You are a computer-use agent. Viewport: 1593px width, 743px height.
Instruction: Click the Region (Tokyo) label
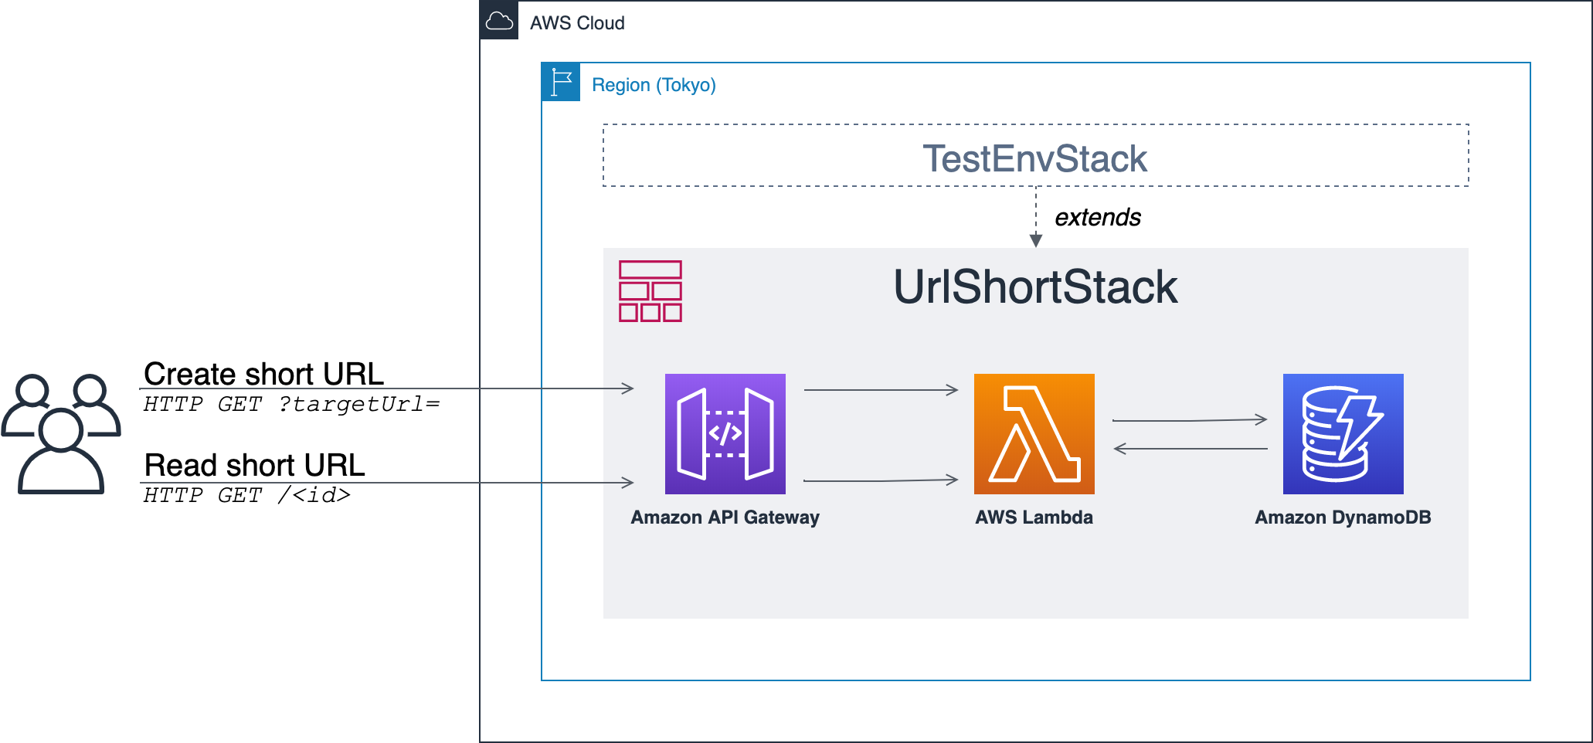tap(654, 85)
